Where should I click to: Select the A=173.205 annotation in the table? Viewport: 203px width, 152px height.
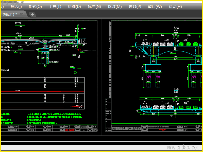[79, 105]
